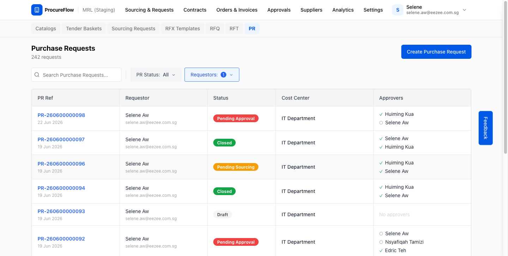508x256 pixels.
Task: Switch to the RFX Templates tab
Action: tap(183, 29)
